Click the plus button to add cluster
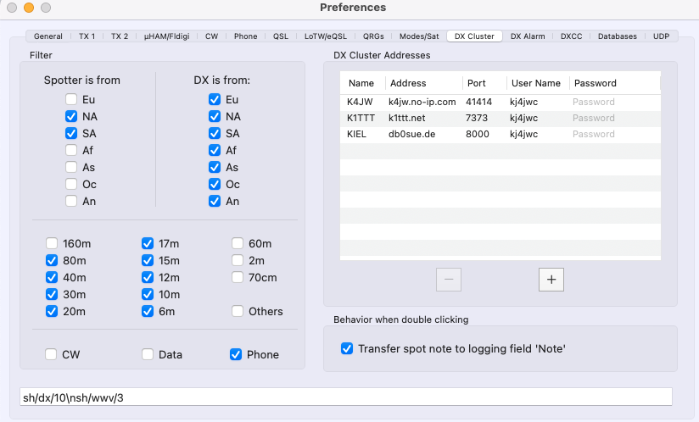Viewport: 699px width, 422px height. pyautogui.click(x=551, y=280)
